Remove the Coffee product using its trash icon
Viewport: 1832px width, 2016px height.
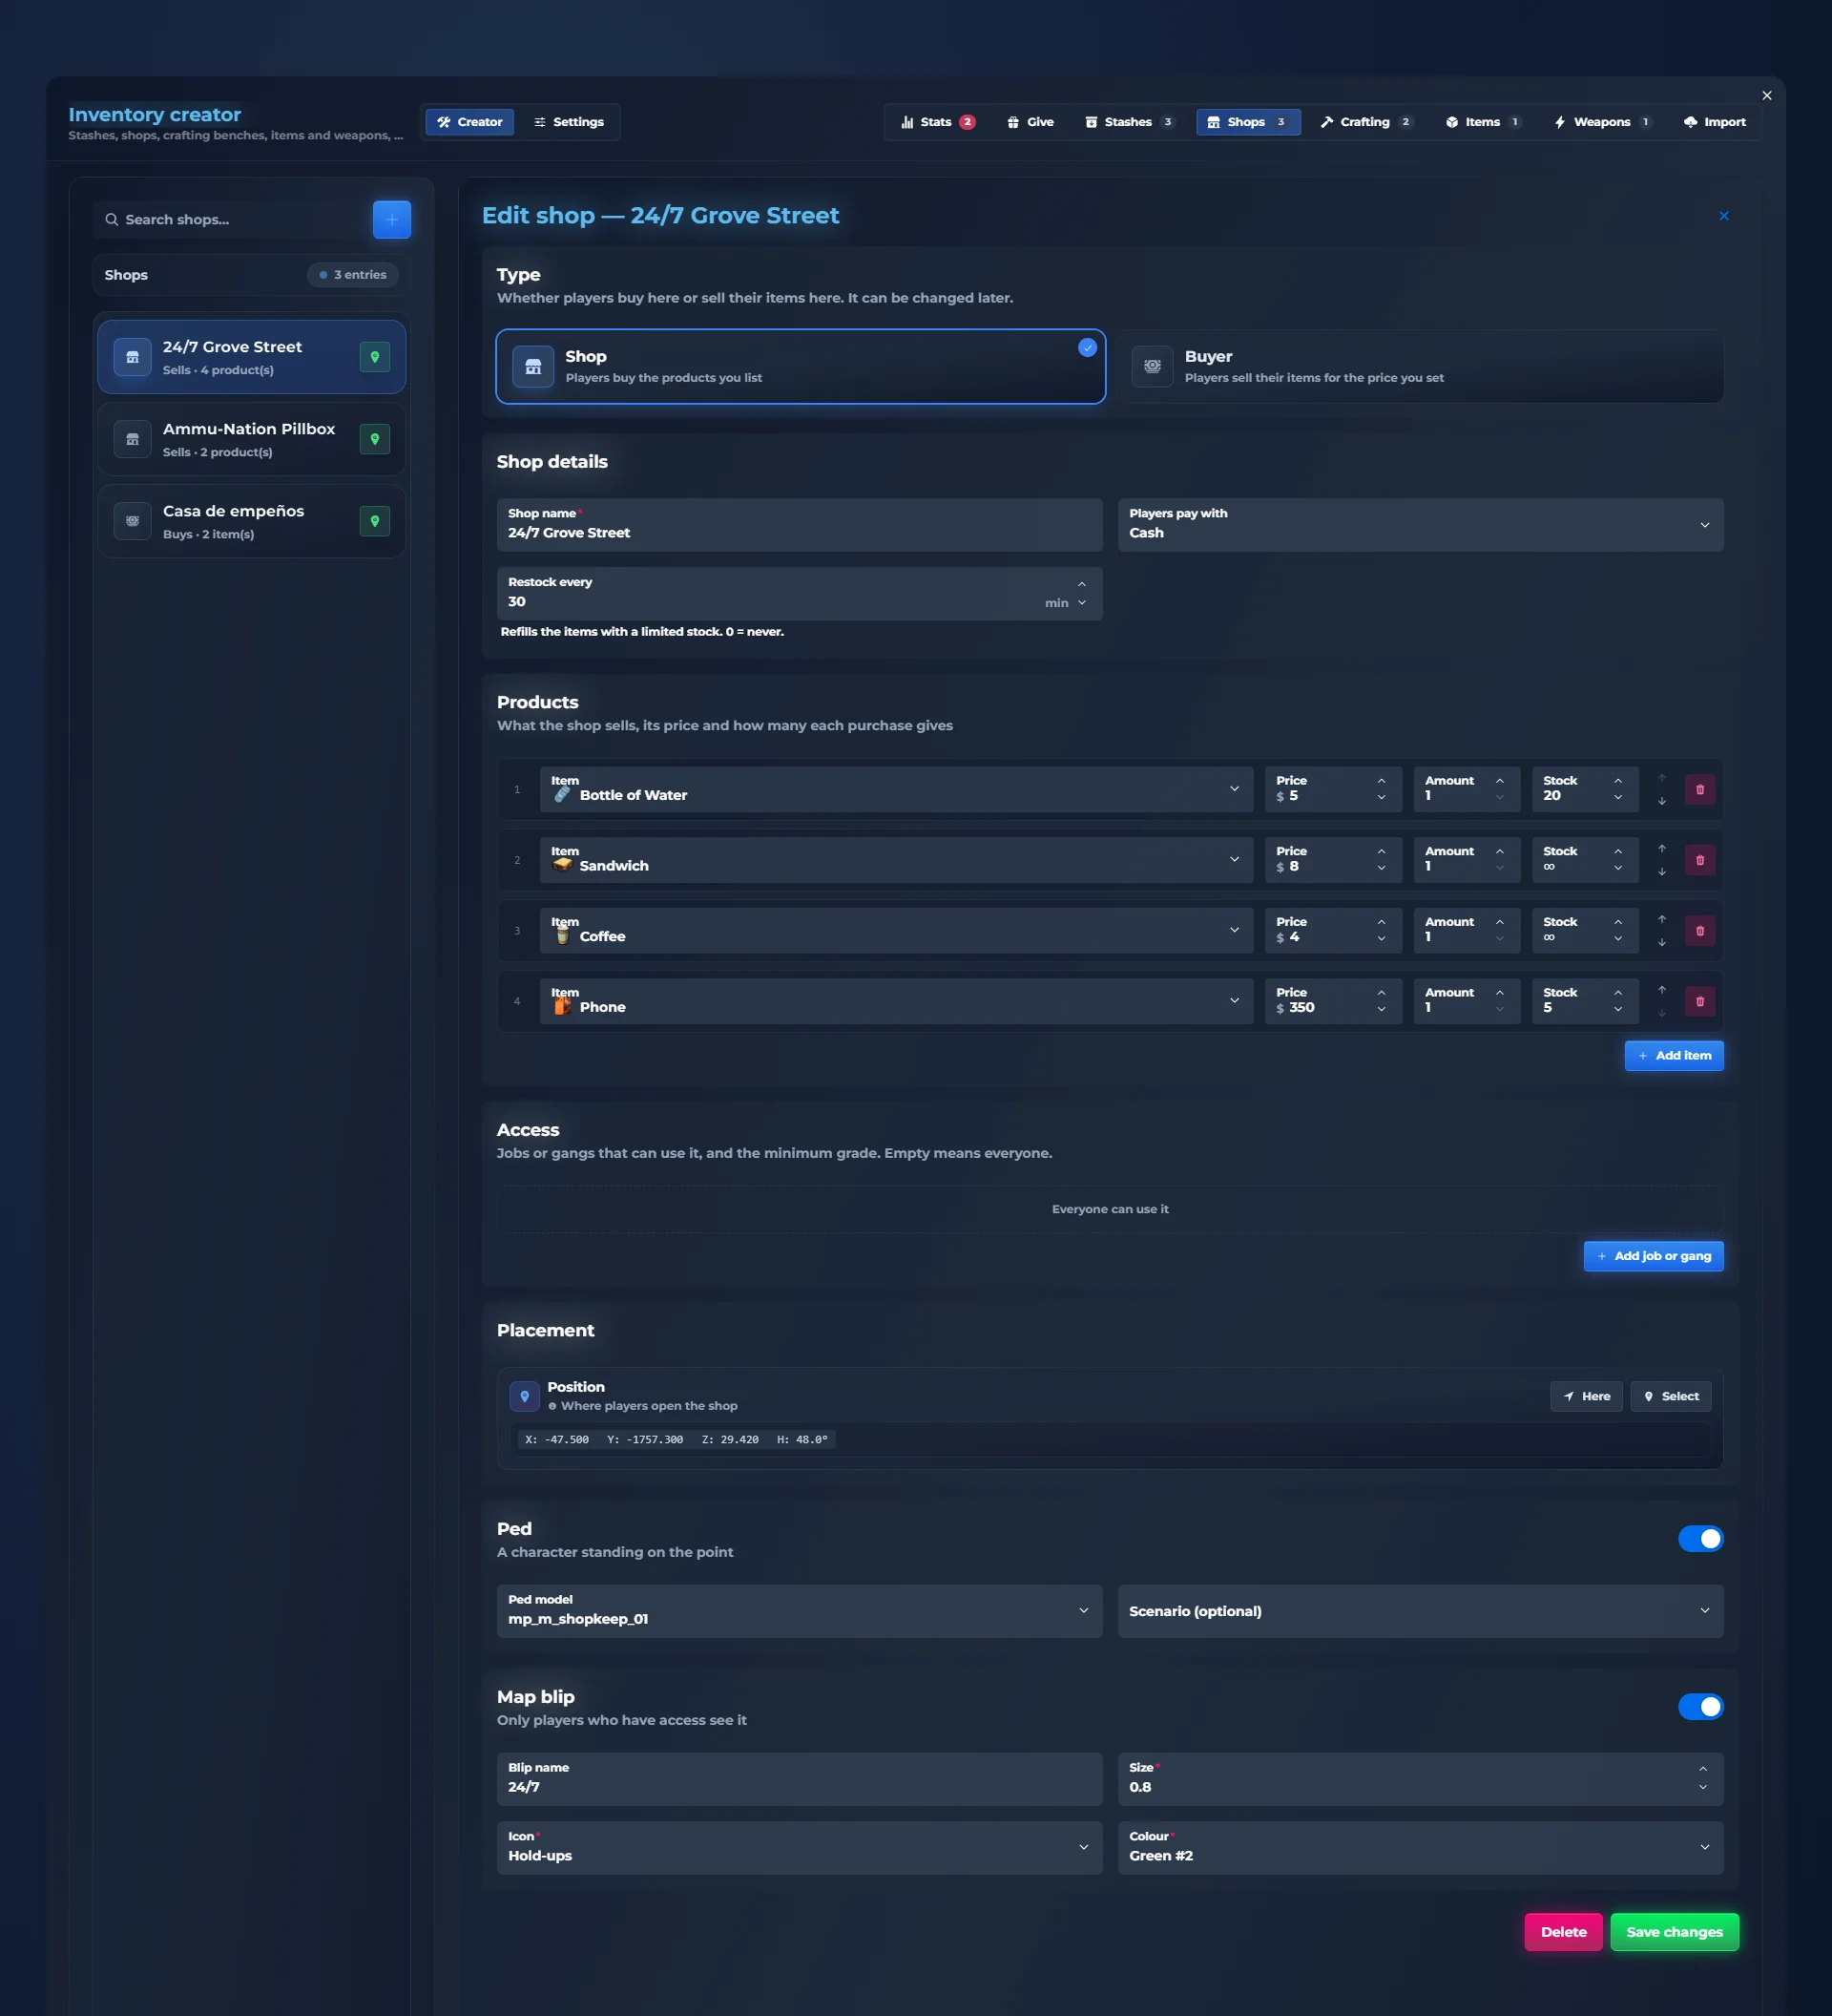click(1699, 931)
